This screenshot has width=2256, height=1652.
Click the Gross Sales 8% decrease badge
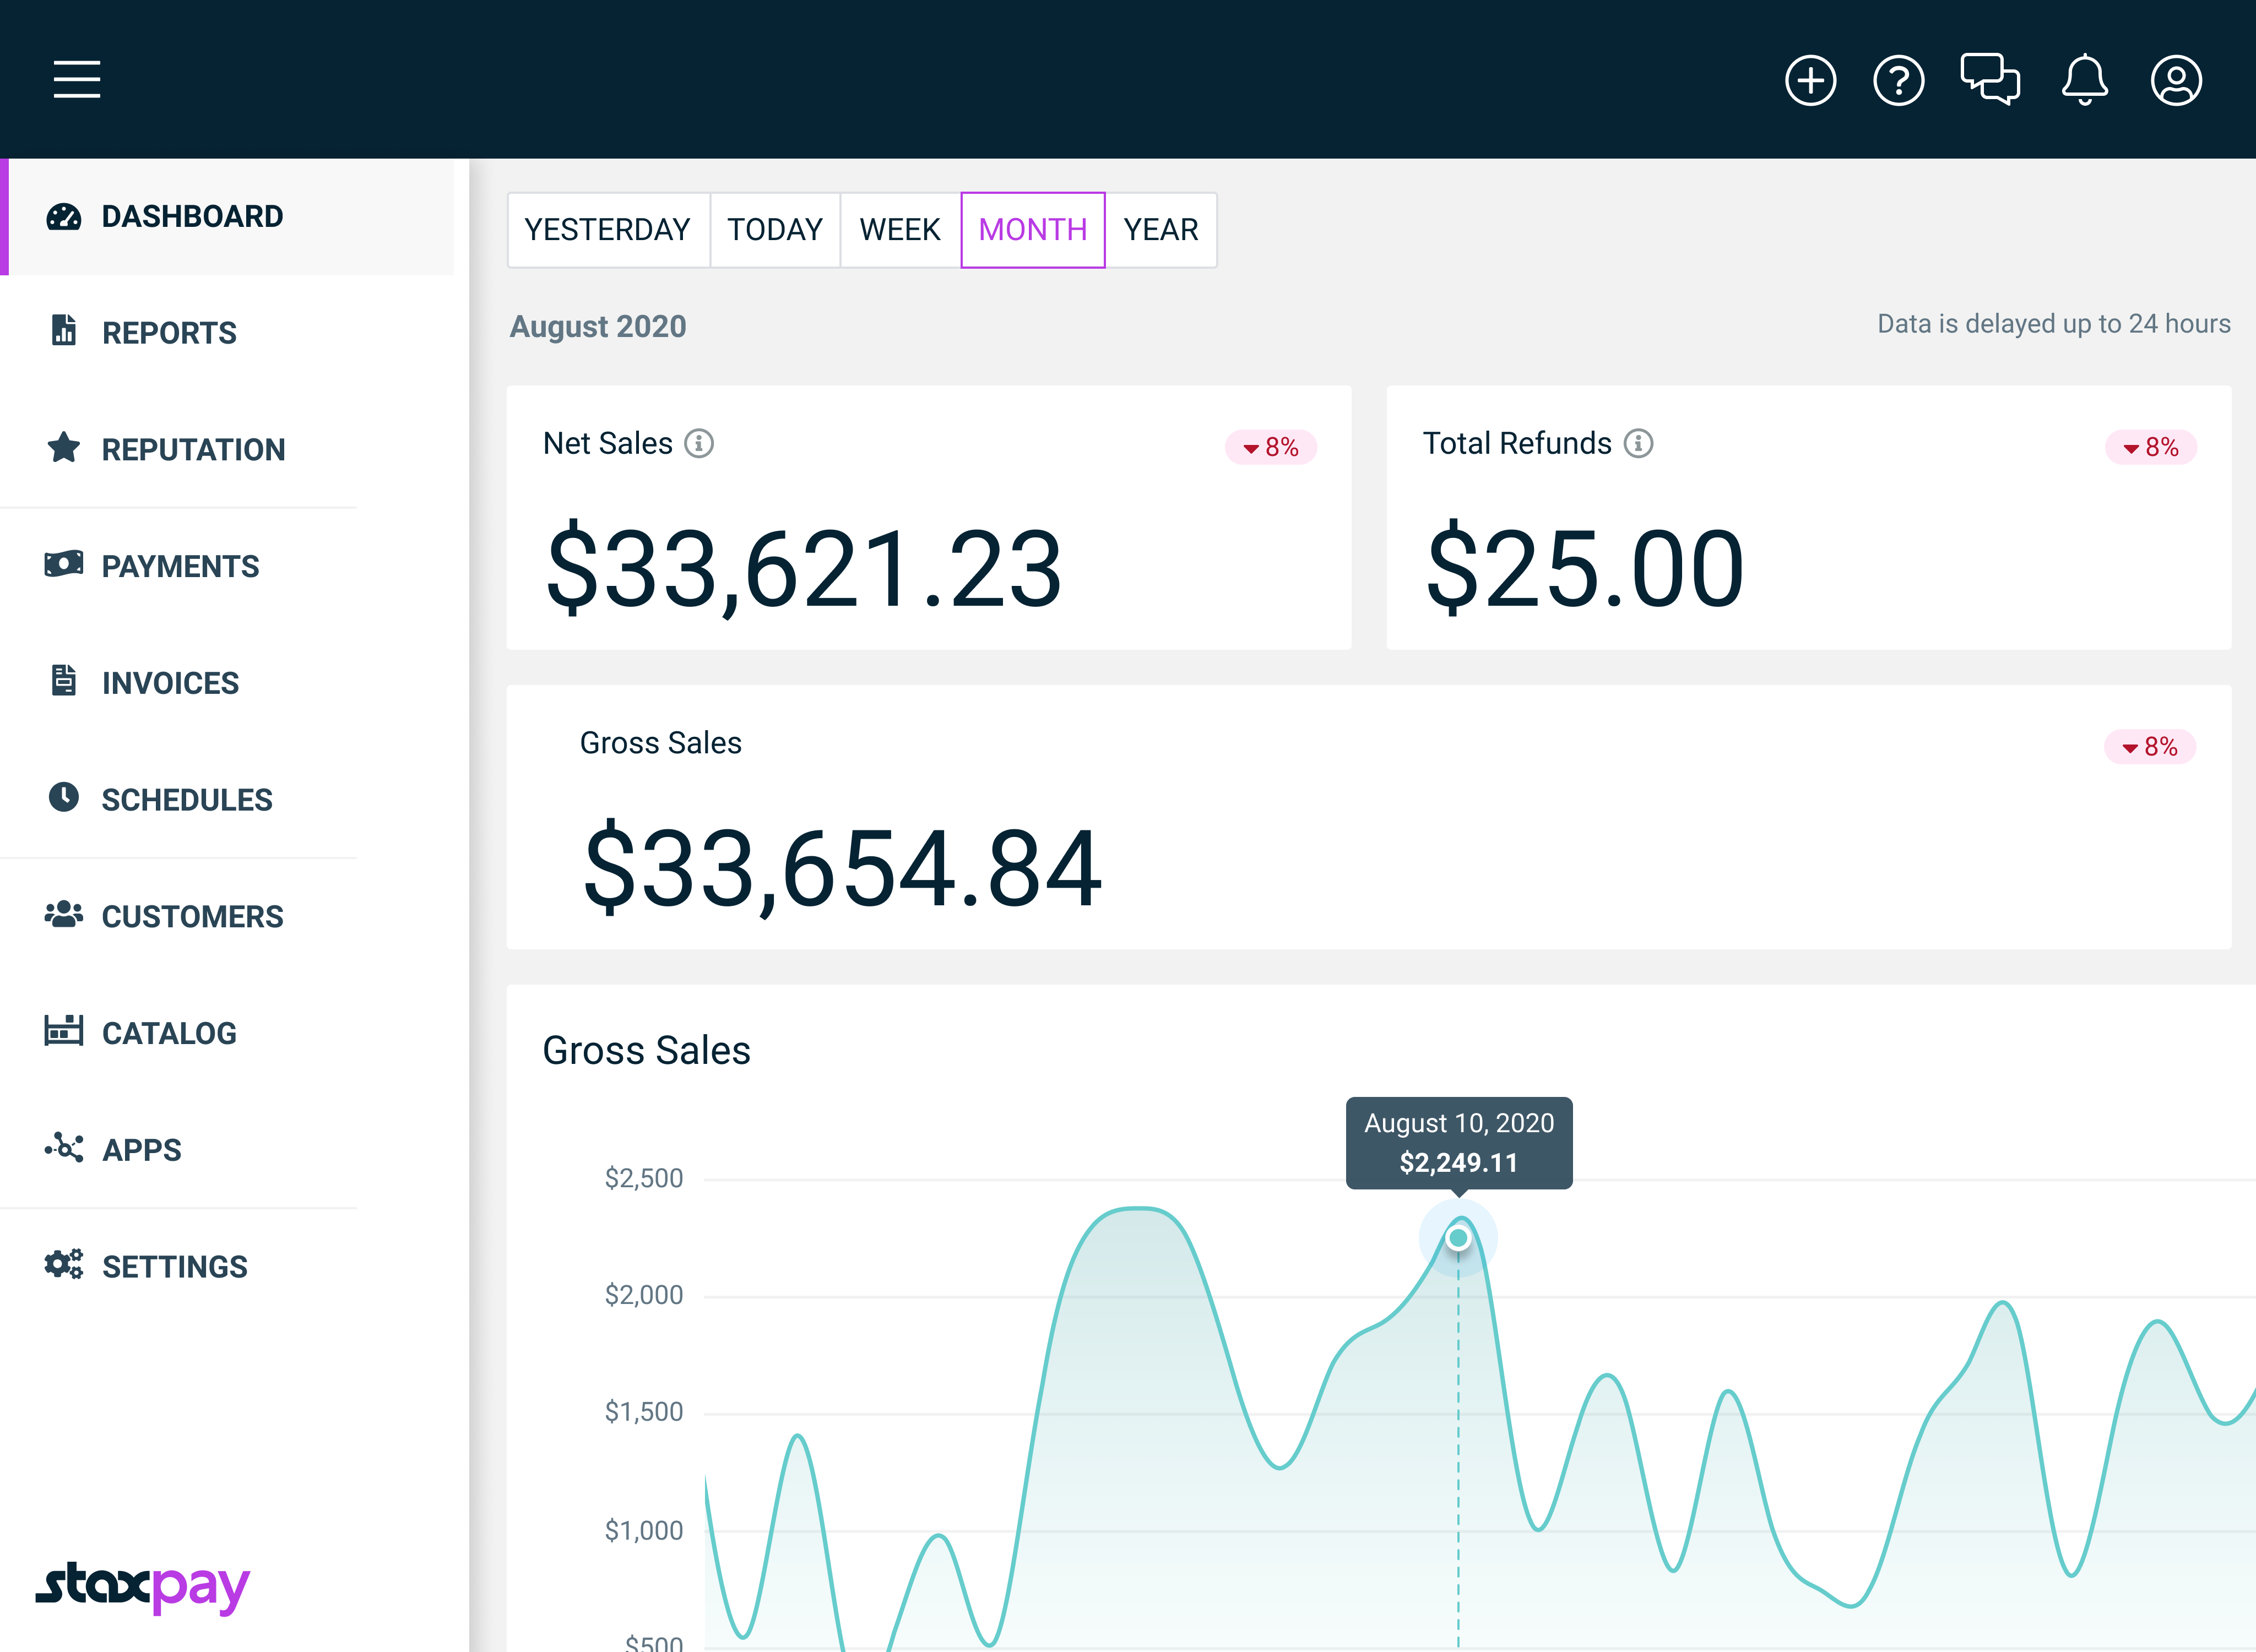[x=2149, y=747]
